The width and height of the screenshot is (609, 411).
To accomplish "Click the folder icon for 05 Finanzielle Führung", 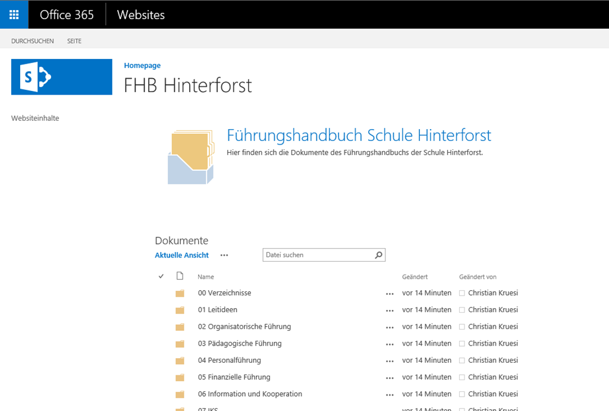I will 180,378.
